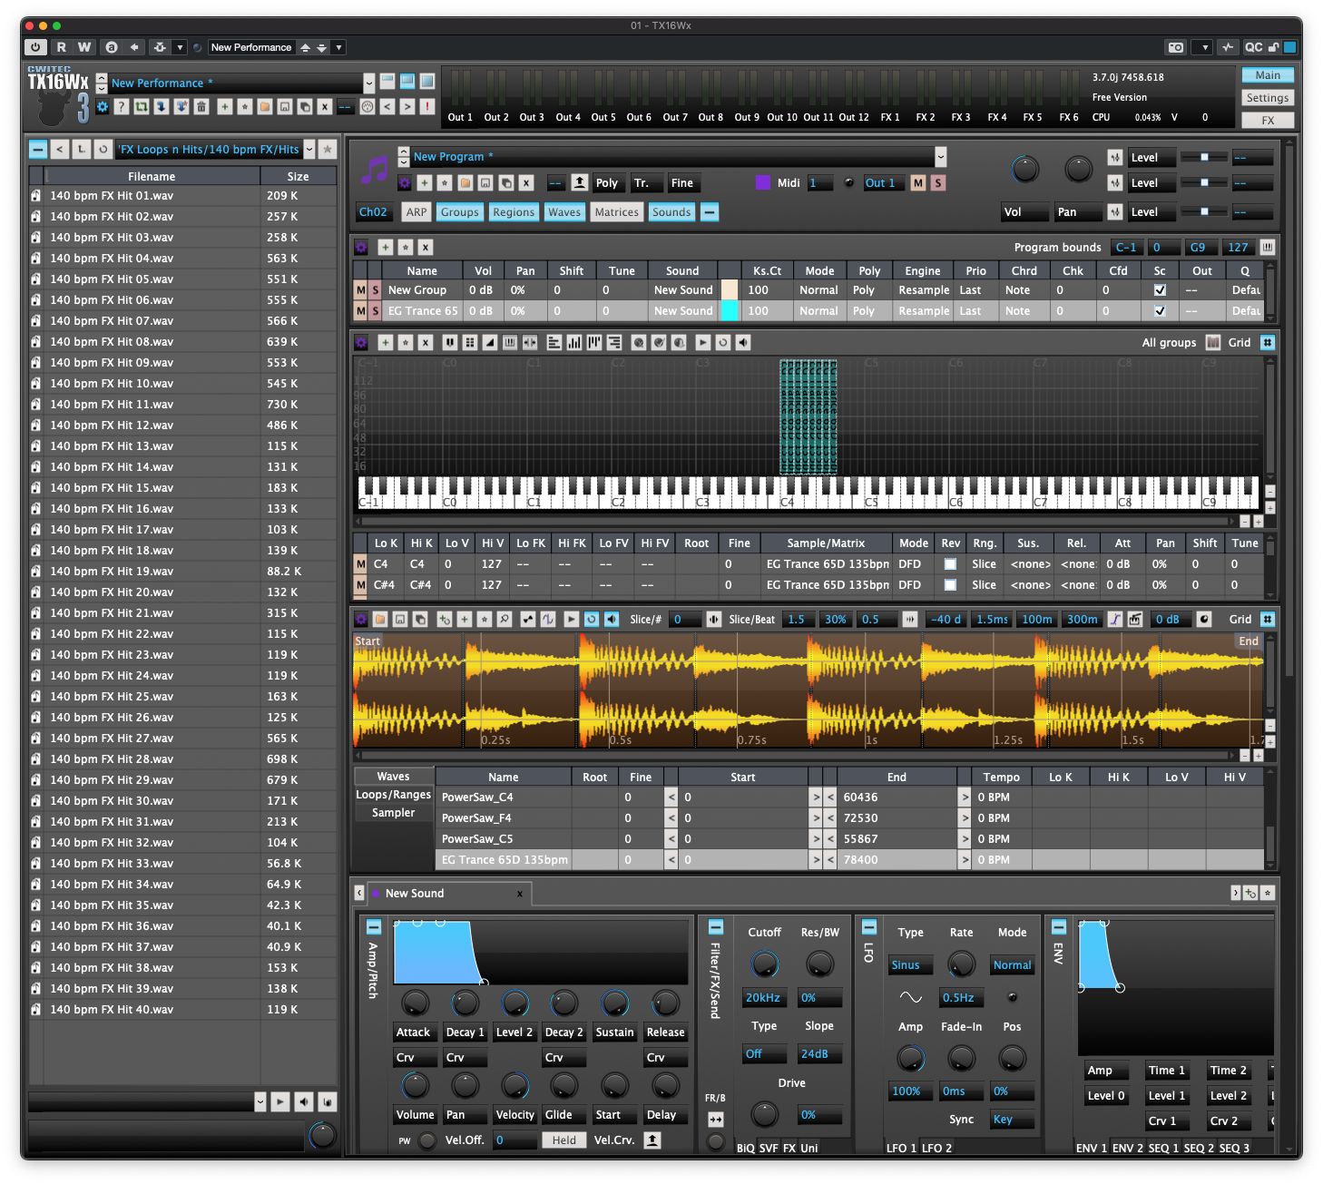Viewport: 1323px width, 1184px height.
Task: Click the power bypass icon in the top bar
Action: coord(35,47)
